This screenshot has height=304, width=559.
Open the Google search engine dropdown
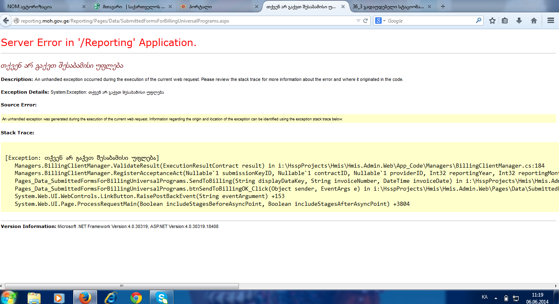(x=380, y=21)
